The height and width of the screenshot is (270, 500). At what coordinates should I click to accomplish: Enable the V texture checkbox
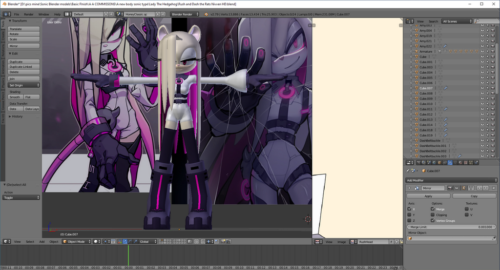coord(467,214)
